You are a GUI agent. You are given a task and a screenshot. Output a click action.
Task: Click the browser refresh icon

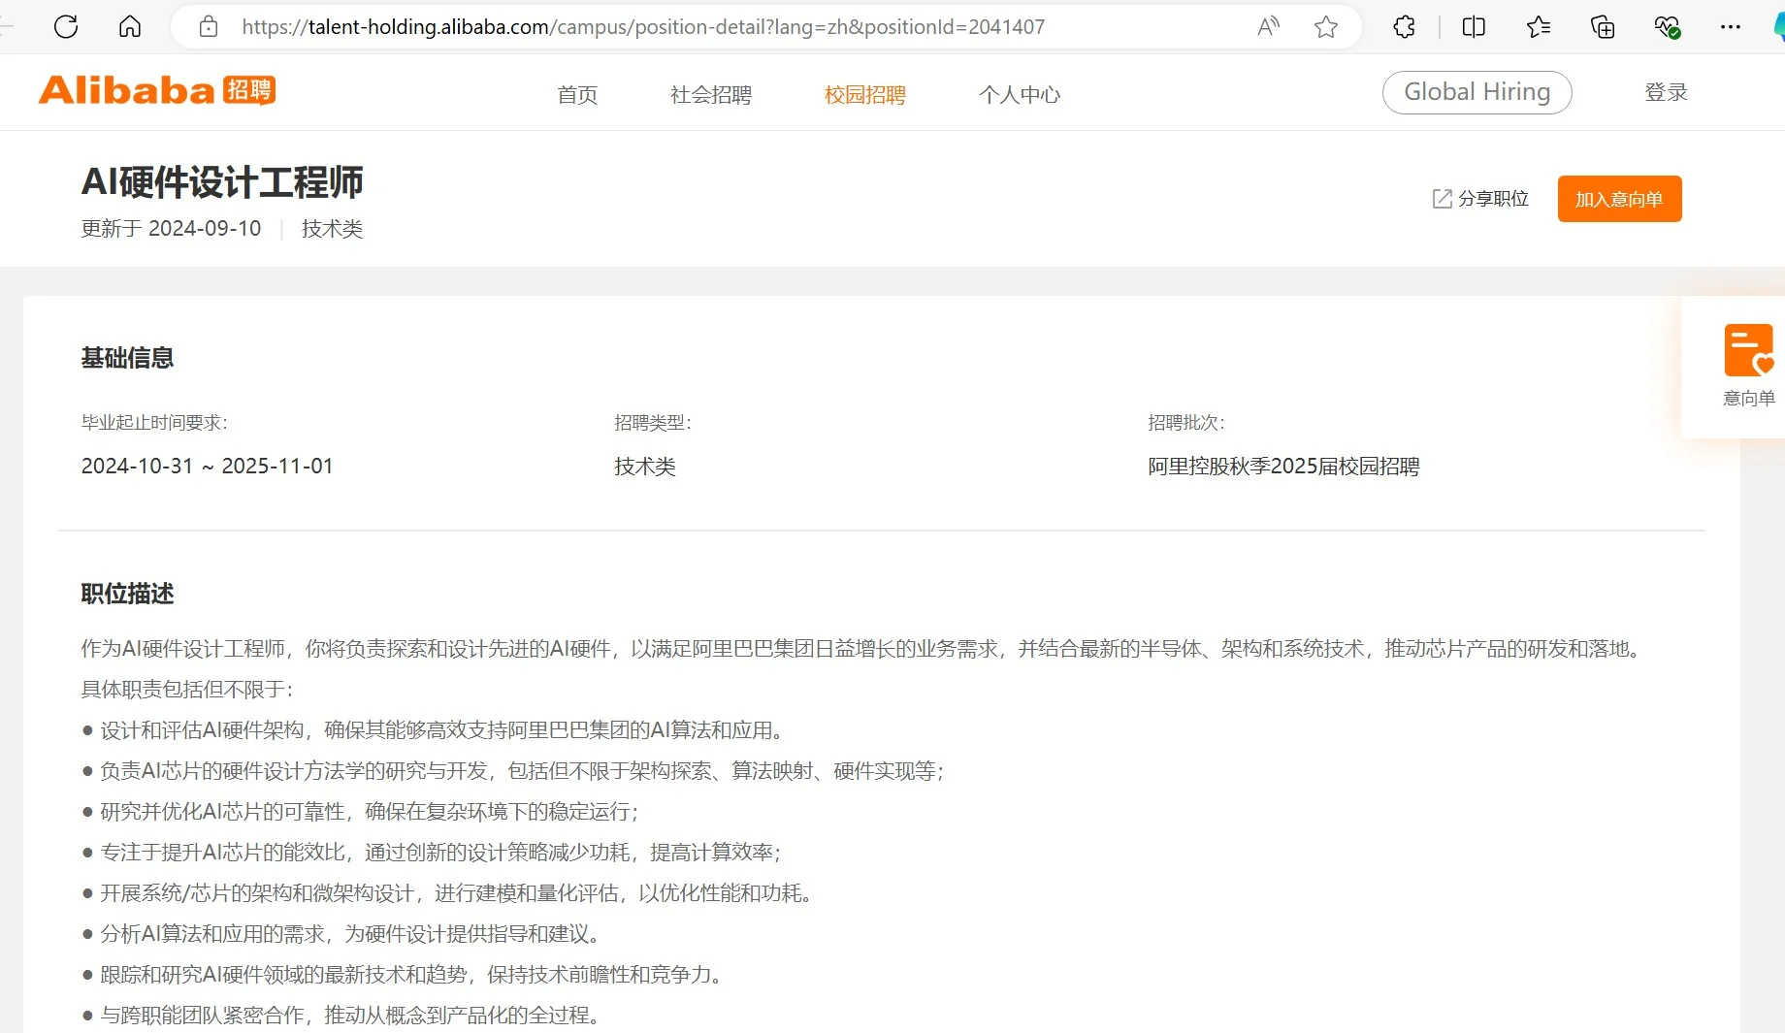(66, 26)
